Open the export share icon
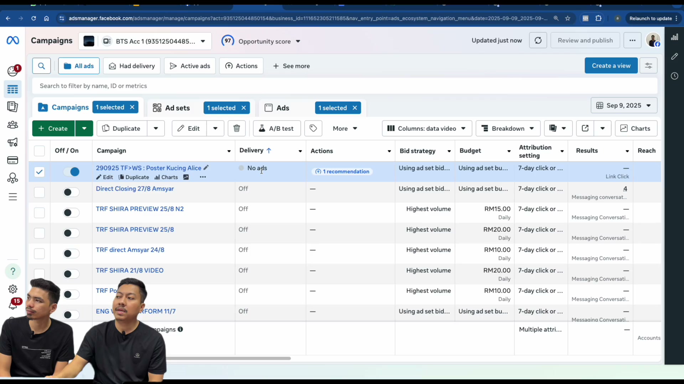 [x=585, y=128]
